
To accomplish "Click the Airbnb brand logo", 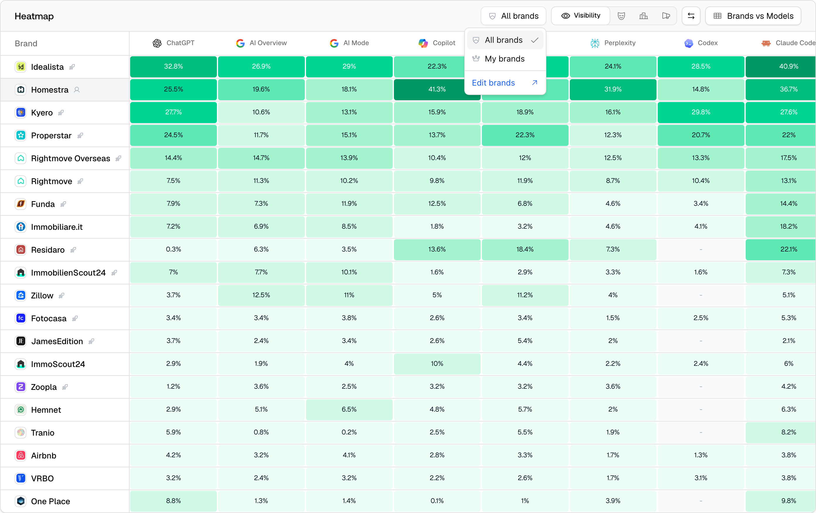I will (21, 456).
